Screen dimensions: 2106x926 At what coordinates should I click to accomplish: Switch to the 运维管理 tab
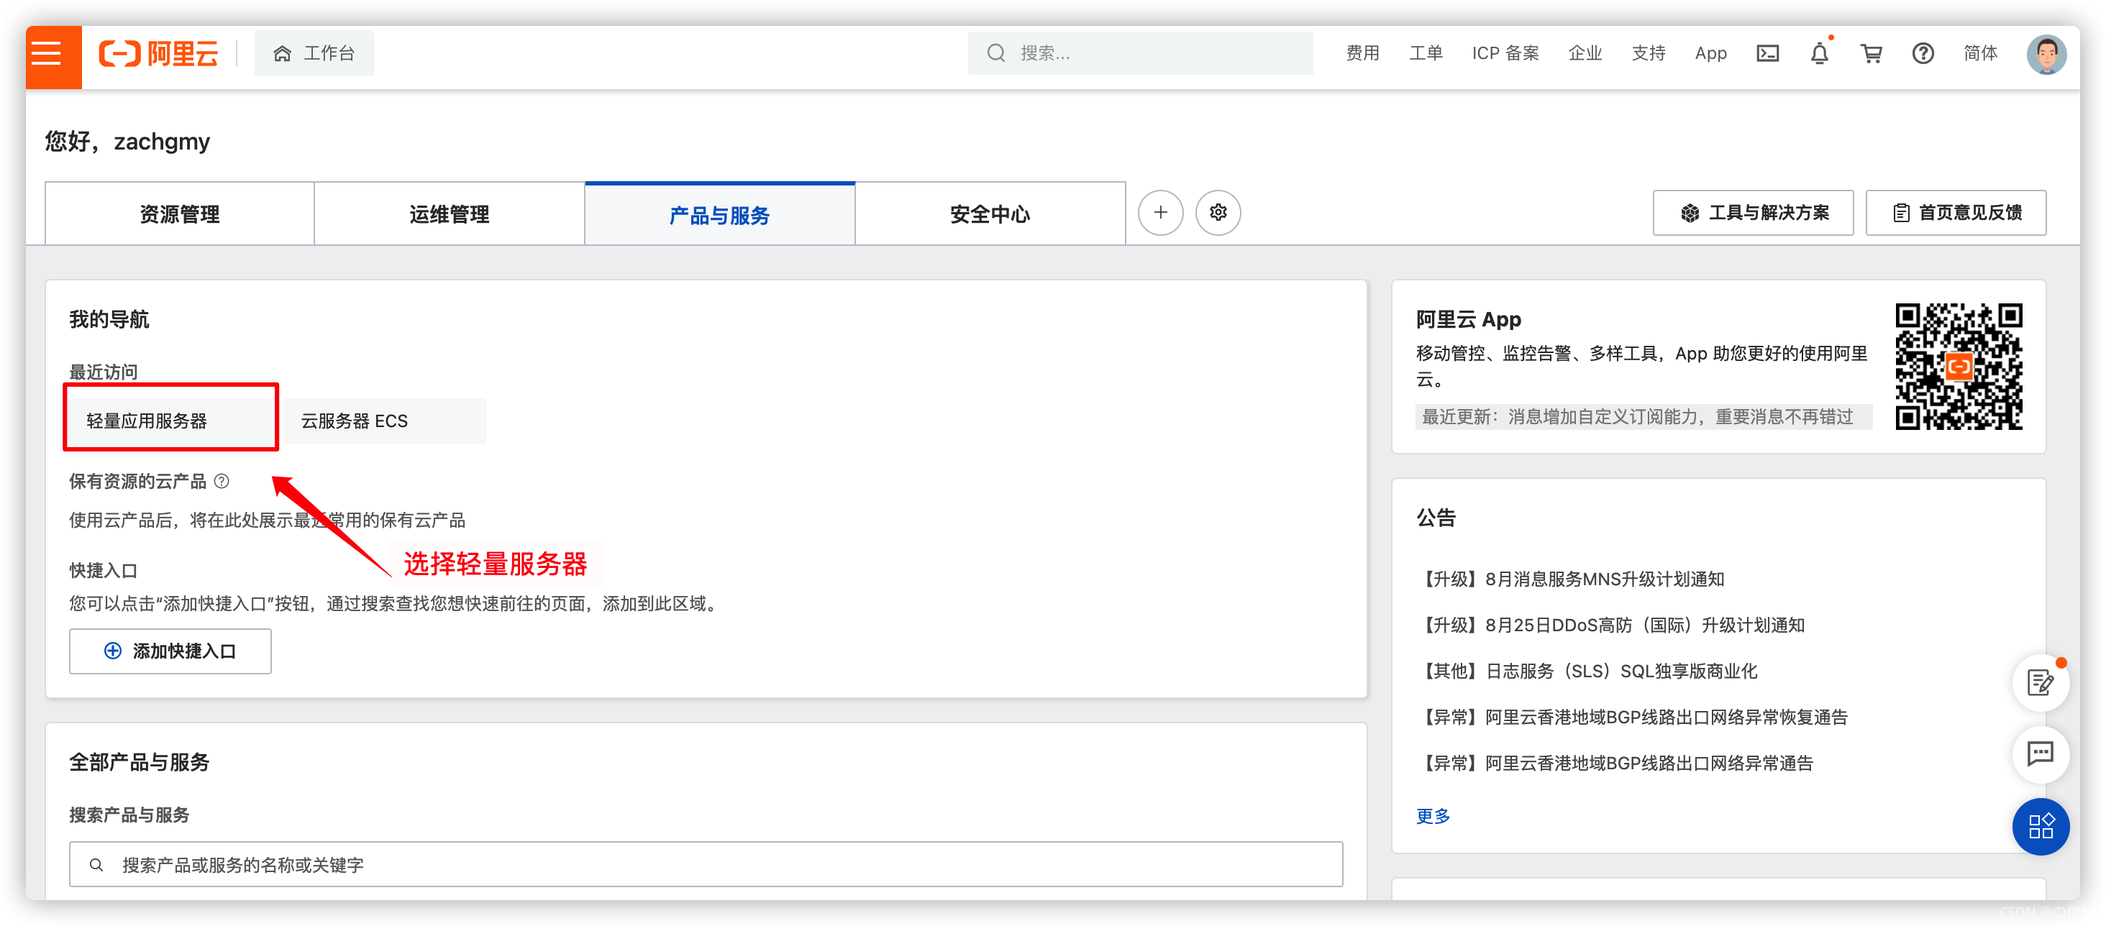(450, 214)
